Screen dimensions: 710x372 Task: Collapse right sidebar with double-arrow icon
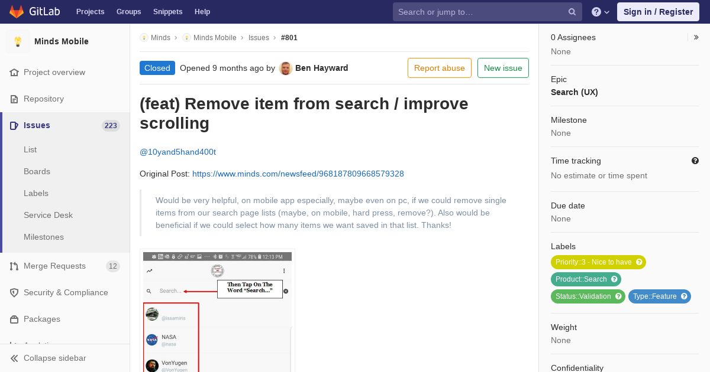696,37
